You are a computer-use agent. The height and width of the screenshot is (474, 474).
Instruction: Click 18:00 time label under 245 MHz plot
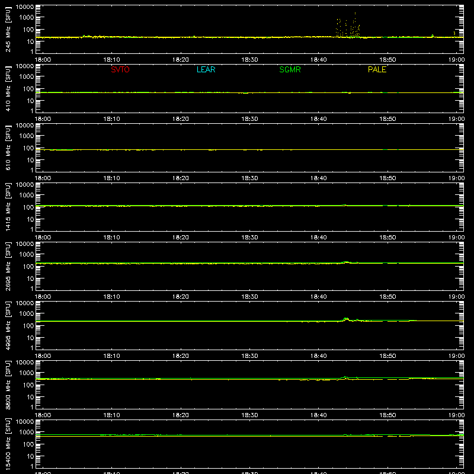[x=43, y=60]
